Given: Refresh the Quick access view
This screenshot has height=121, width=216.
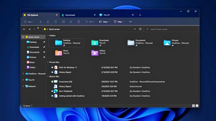Looking at the screenshot, I should click(140, 29).
